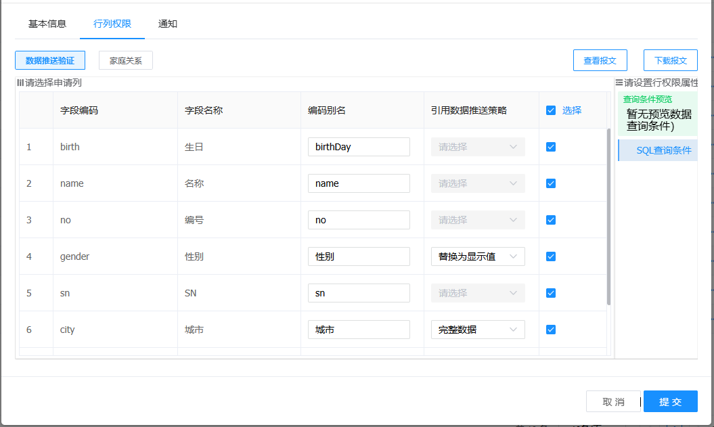Uncheck the checkbox for the gender row
The width and height of the screenshot is (714, 427).
click(551, 256)
